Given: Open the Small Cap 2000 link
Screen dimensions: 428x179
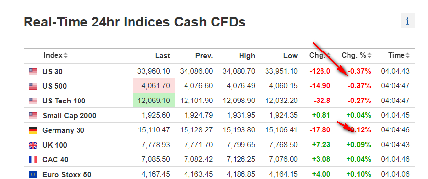Looking at the screenshot, I should (69, 116).
